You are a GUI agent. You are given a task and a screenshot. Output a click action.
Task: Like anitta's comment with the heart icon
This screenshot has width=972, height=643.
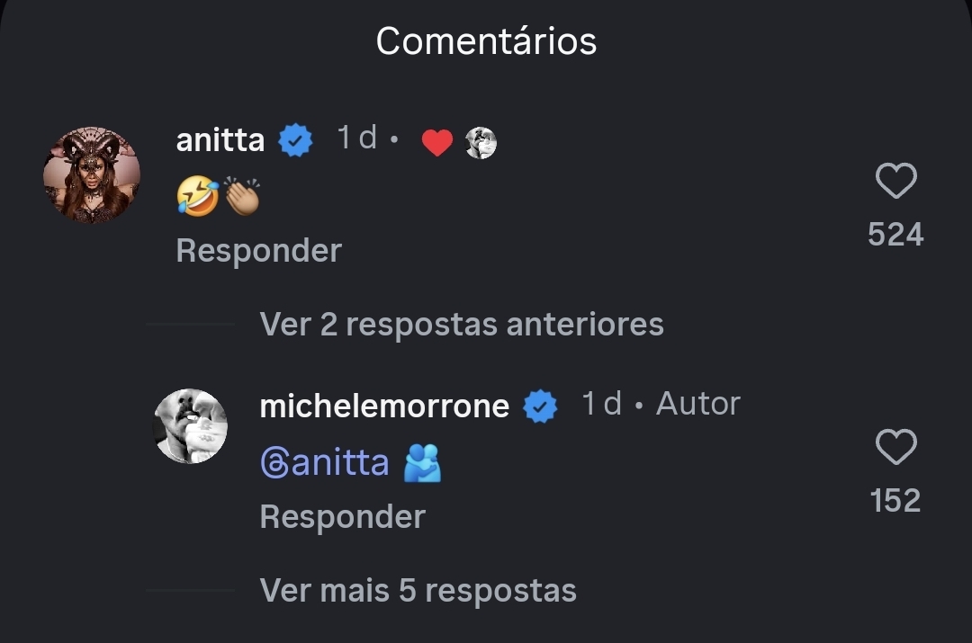click(895, 181)
